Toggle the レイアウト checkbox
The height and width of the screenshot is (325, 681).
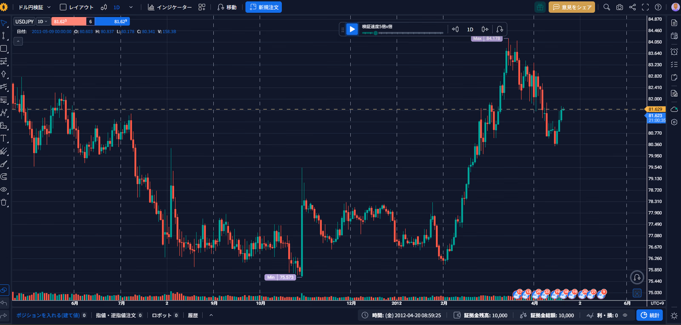click(63, 7)
